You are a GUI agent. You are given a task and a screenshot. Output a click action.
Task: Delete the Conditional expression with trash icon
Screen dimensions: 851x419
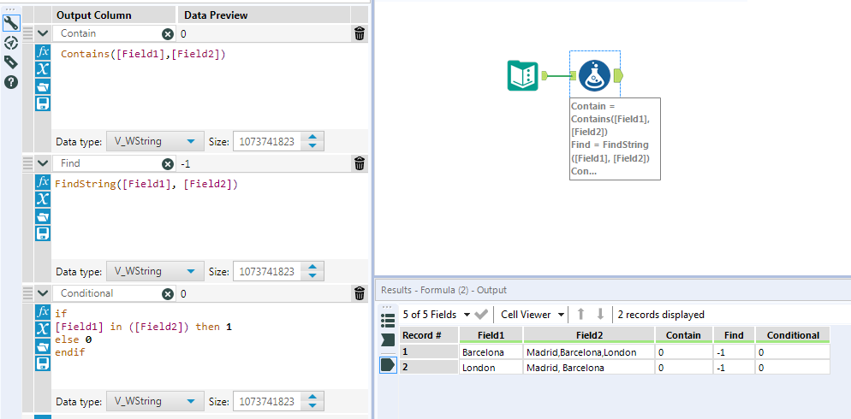pos(360,293)
